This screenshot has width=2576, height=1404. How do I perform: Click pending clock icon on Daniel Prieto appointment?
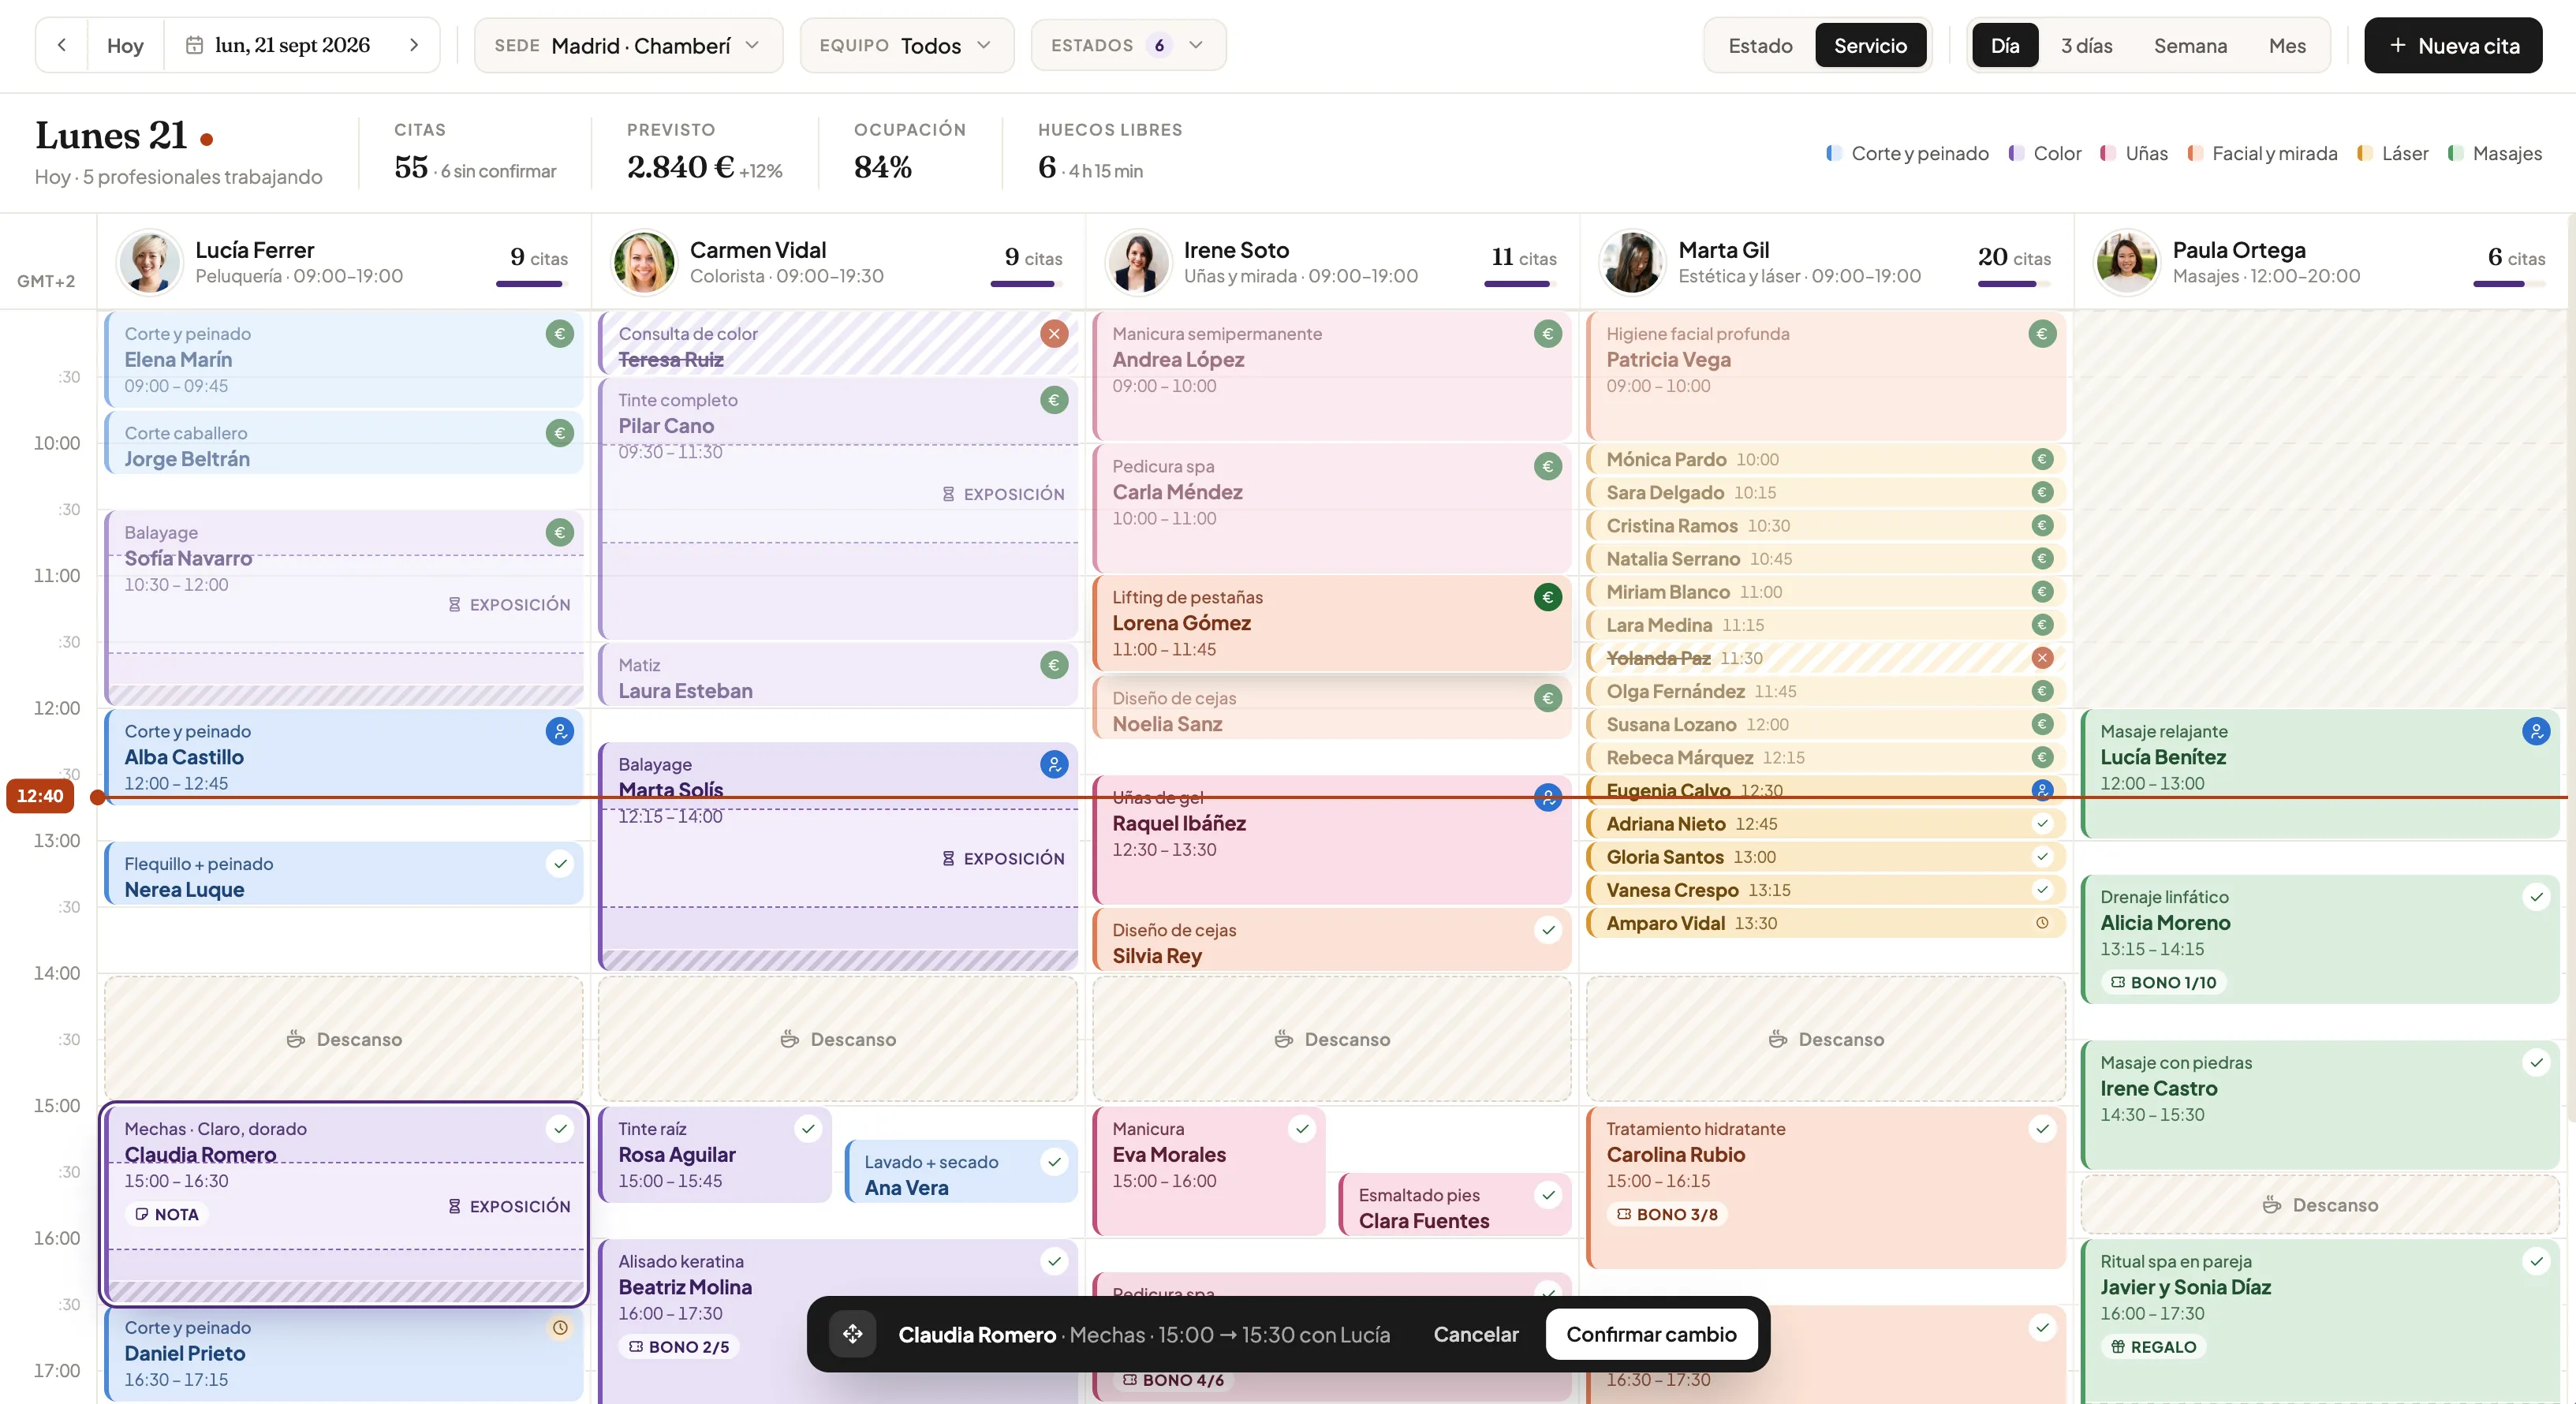coord(560,1328)
